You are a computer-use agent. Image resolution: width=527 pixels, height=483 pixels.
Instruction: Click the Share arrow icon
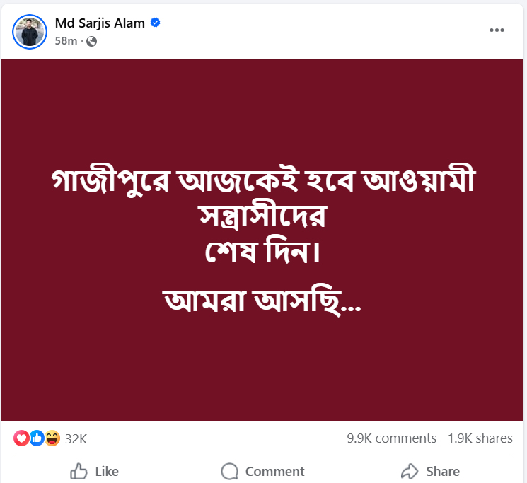pyautogui.click(x=410, y=471)
